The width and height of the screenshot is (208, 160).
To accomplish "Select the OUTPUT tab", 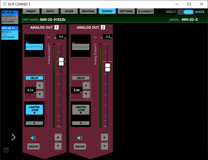I will [107, 11].
